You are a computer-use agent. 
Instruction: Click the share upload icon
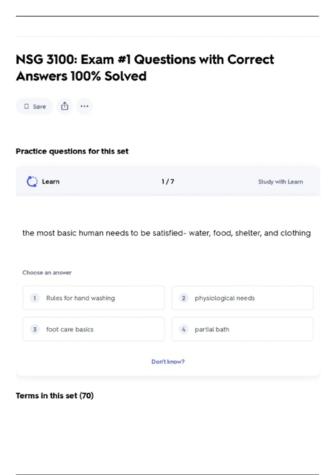pos(64,106)
